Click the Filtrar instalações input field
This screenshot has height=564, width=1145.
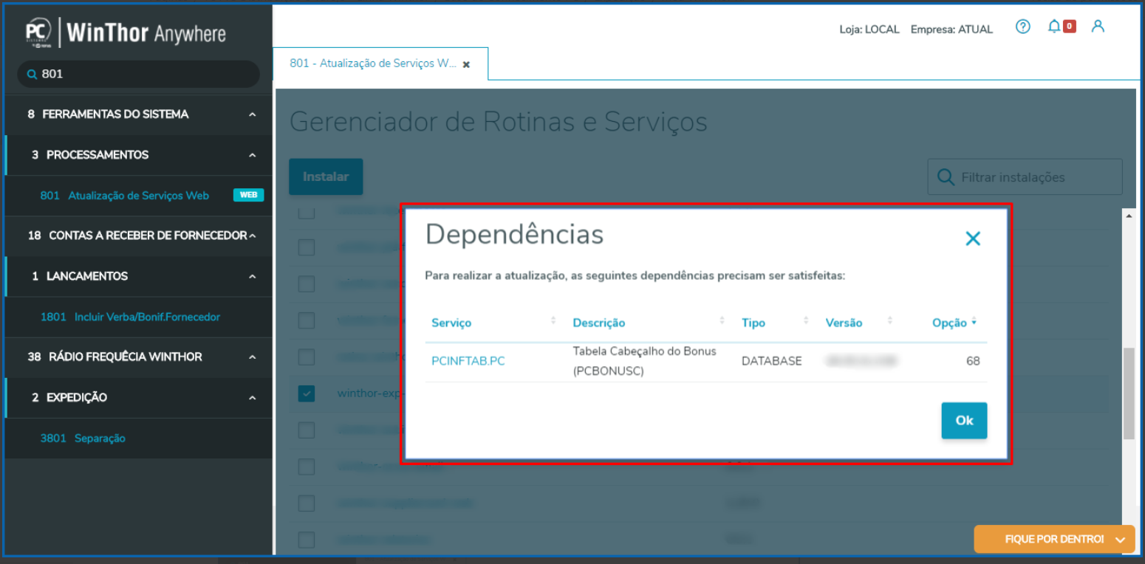coord(1025,177)
